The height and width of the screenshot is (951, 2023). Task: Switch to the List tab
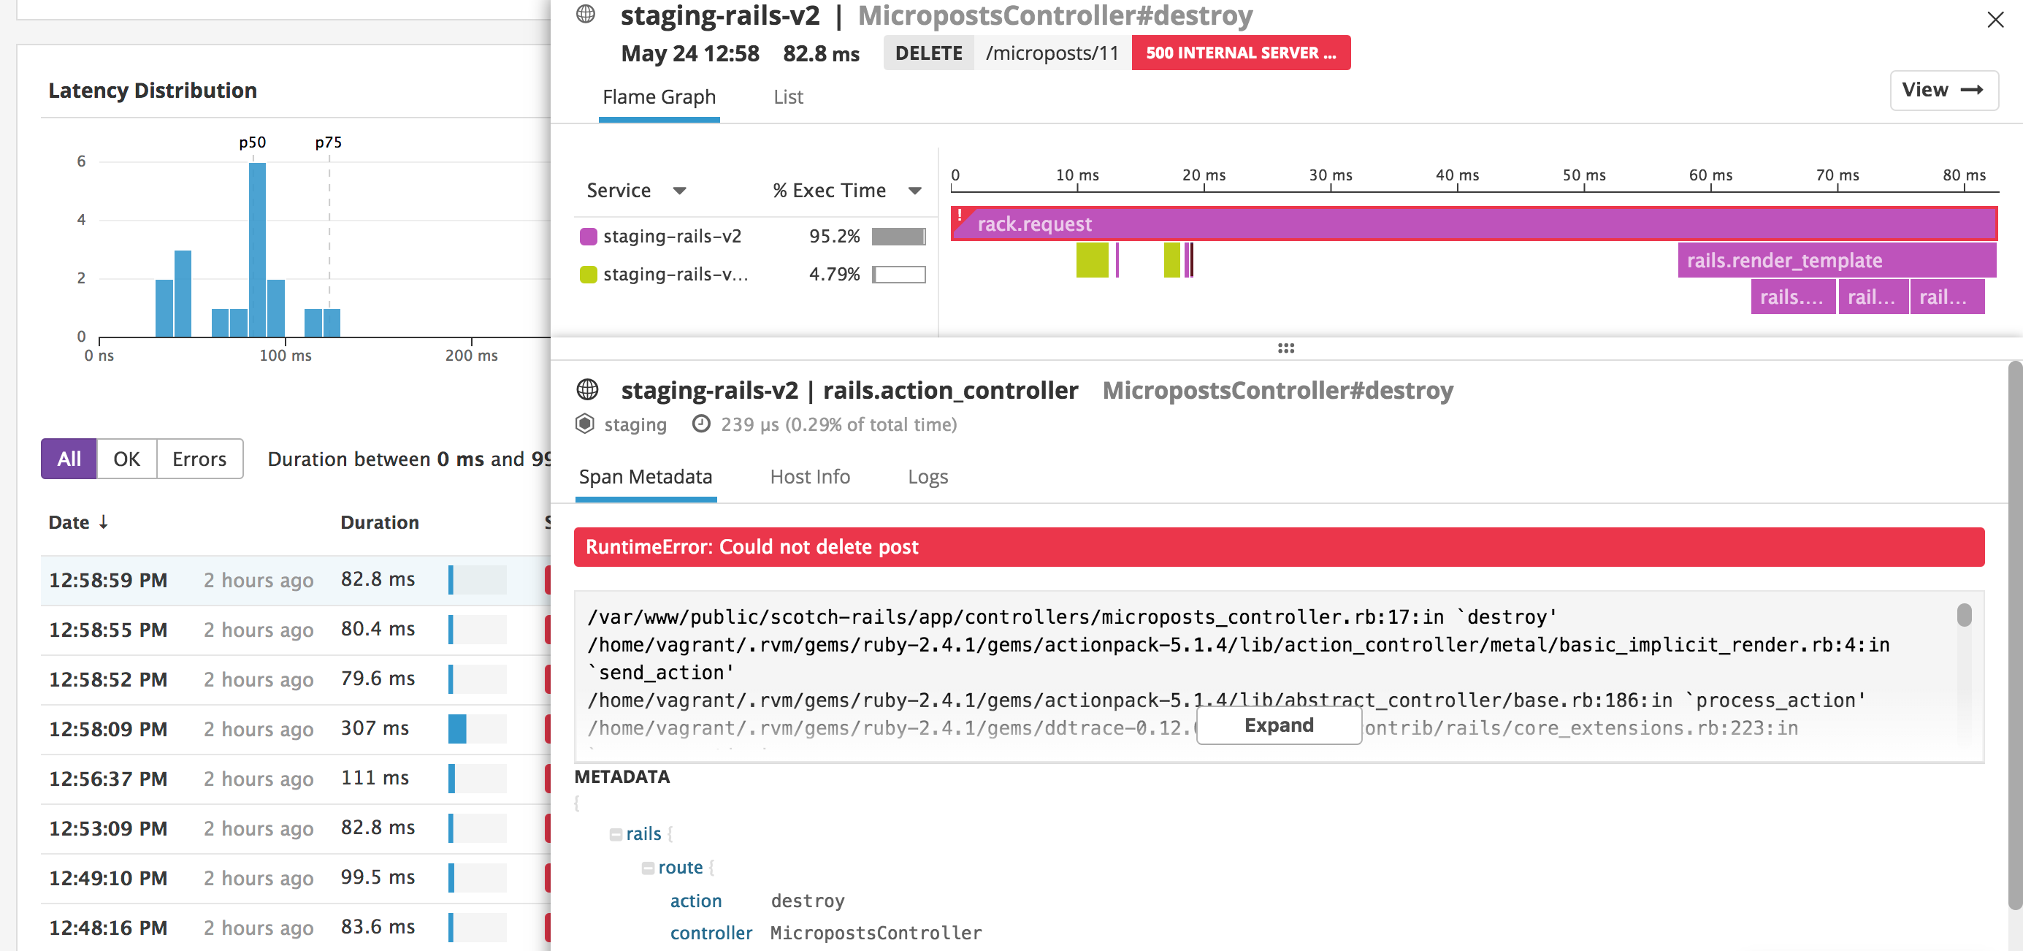[x=788, y=96]
